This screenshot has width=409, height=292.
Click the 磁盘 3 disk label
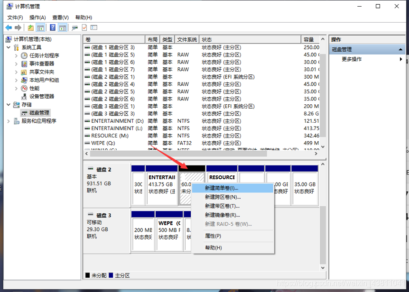104,215
